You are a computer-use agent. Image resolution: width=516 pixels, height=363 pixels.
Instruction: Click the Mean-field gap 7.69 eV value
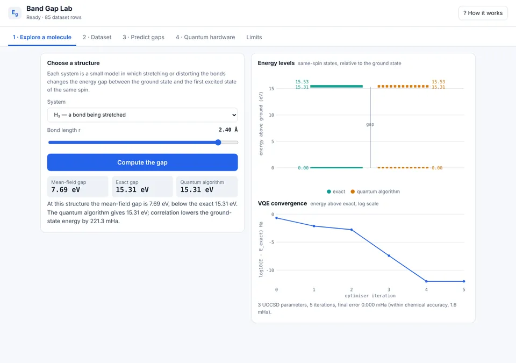(x=66, y=190)
